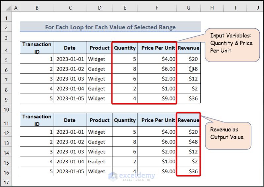Select date 2023-01-04 in row 8

coord(70,88)
